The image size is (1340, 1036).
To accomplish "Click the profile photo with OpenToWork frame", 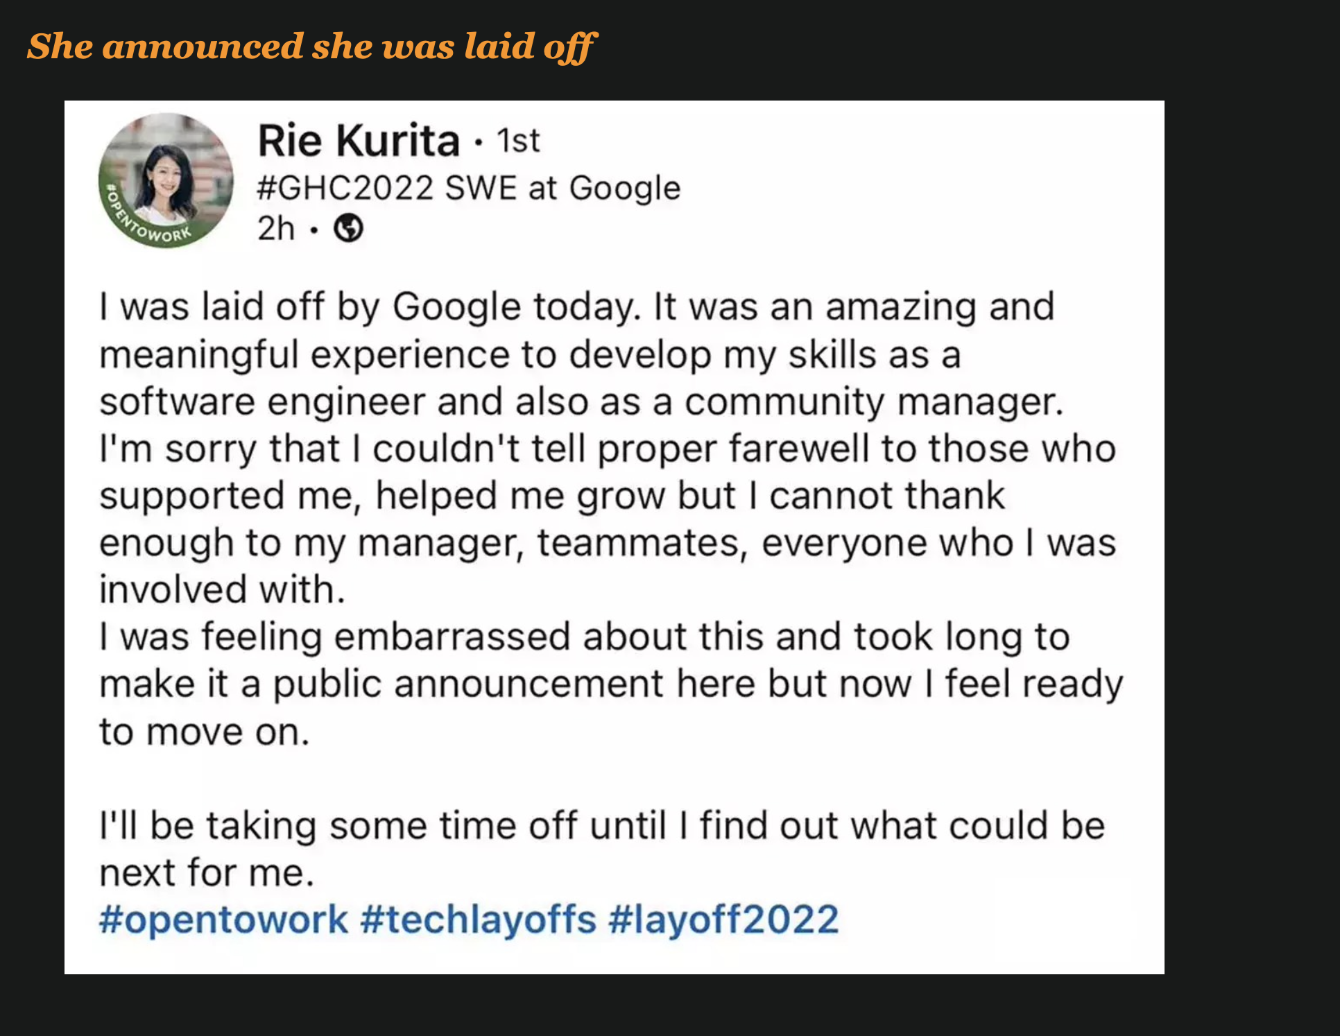I will (x=166, y=180).
